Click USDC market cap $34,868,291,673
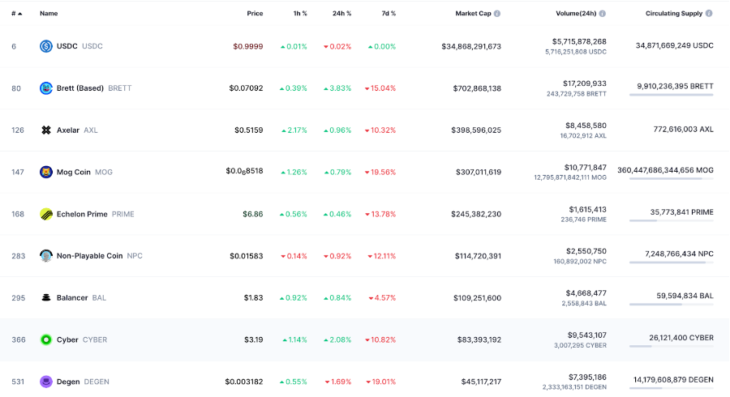 tap(471, 46)
